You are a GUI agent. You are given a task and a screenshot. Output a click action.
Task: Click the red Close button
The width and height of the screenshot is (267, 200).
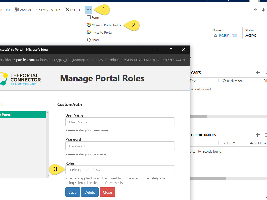point(107,192)
